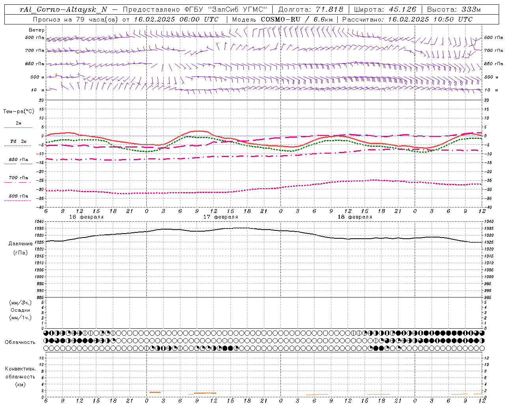The image size is (505, 404).
Task: Click the 2м legend entry under temperature
Action: 19,123
